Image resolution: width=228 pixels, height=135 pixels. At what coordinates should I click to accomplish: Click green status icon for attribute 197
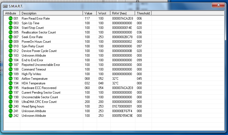[11, 92]
